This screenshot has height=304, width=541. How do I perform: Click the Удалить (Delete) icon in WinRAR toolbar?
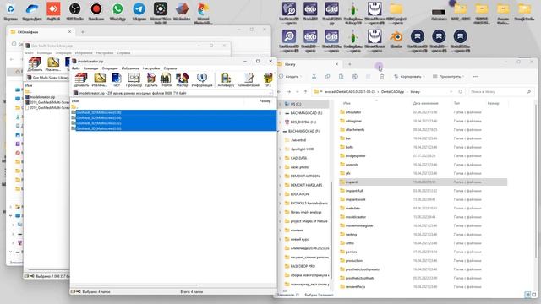[151, 79]
